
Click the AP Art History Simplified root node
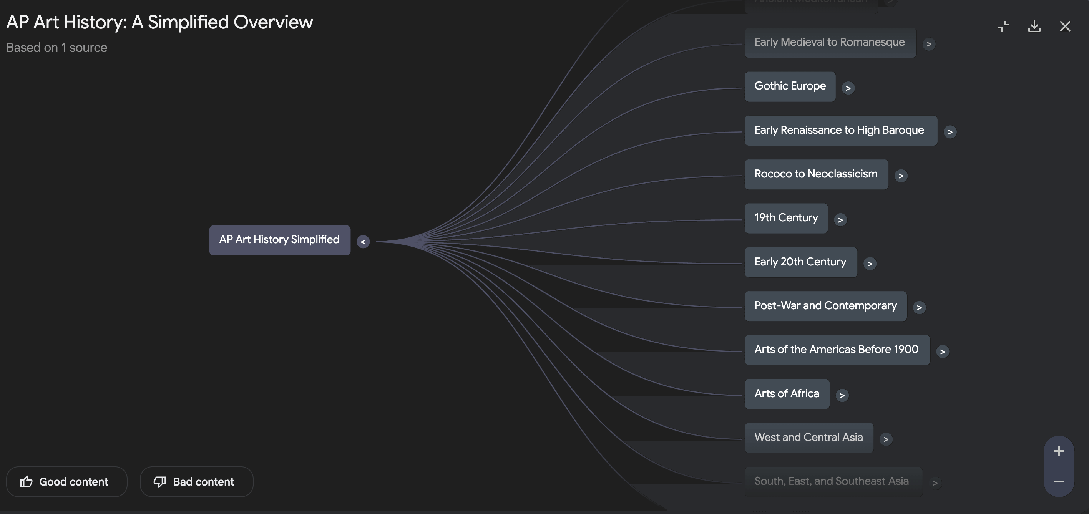click(279, 240)
